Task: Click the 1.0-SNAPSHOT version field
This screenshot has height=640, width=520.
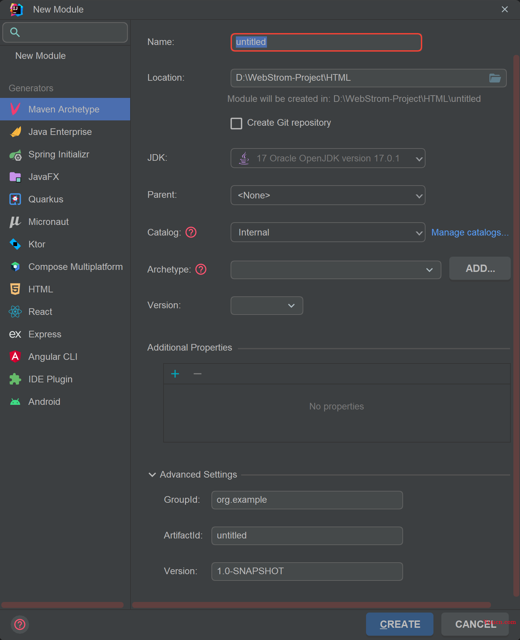Action: coord(307,571)
